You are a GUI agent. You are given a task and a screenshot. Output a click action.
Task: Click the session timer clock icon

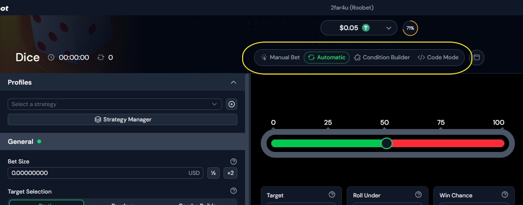(51, 57)
